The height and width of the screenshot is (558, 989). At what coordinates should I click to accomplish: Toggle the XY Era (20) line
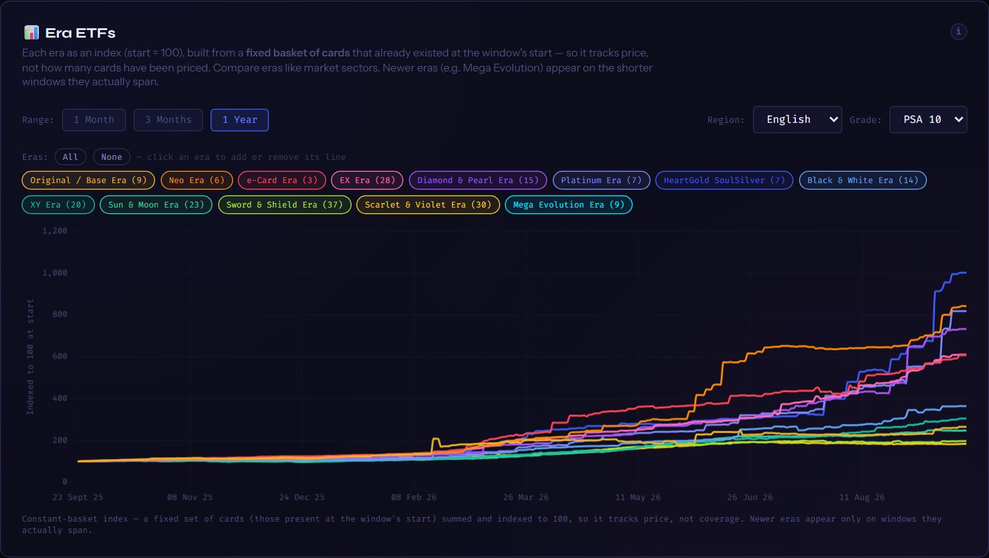(x=58, y=204)
